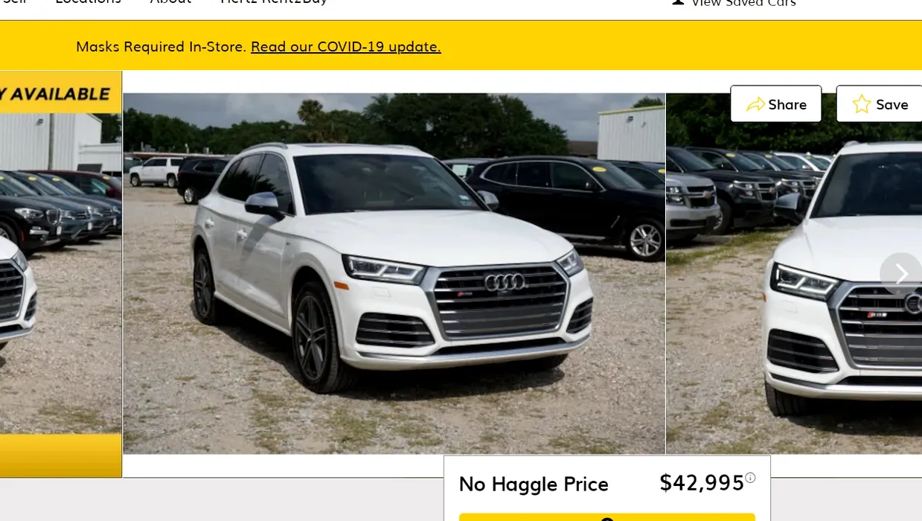922x521 pixels.
Task: Select the right-side Audi close-up photo
Action: pyautogui.click(x=794, y=273)
